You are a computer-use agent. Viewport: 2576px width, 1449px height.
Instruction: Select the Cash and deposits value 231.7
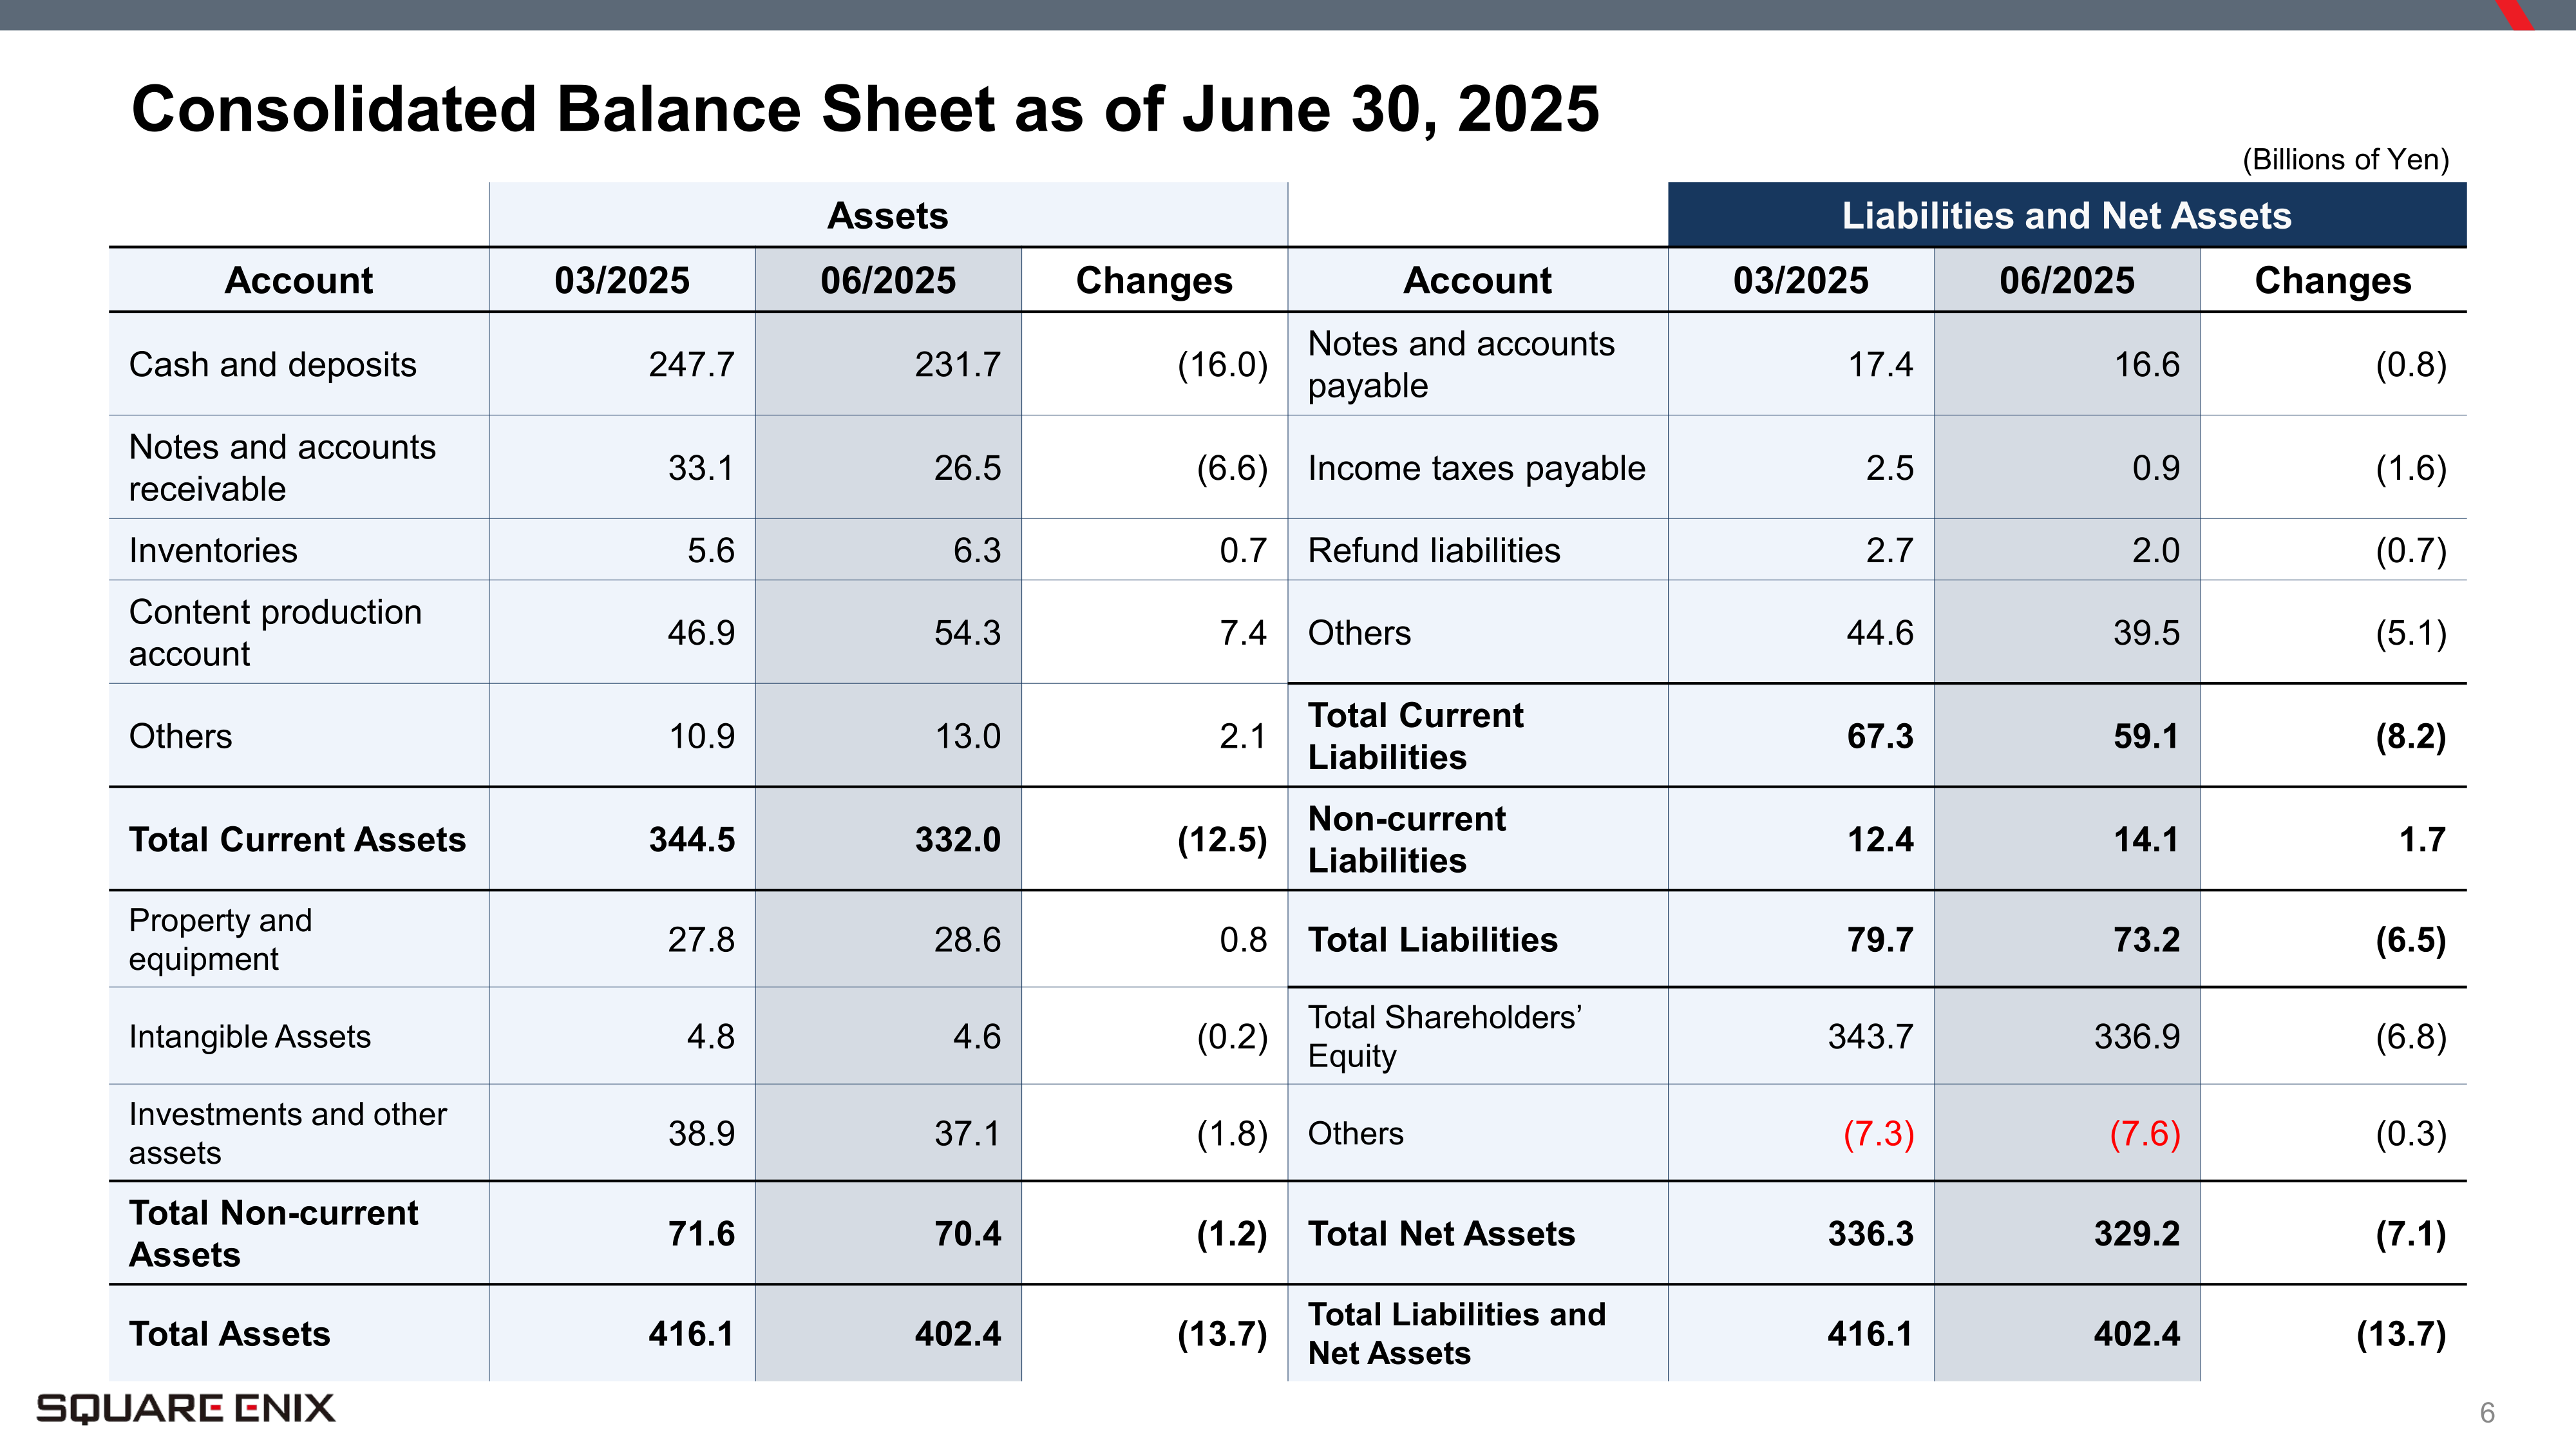click(x=957, y=364)
